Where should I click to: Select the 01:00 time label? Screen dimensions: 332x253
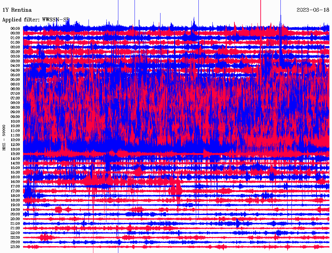point(15,38)
